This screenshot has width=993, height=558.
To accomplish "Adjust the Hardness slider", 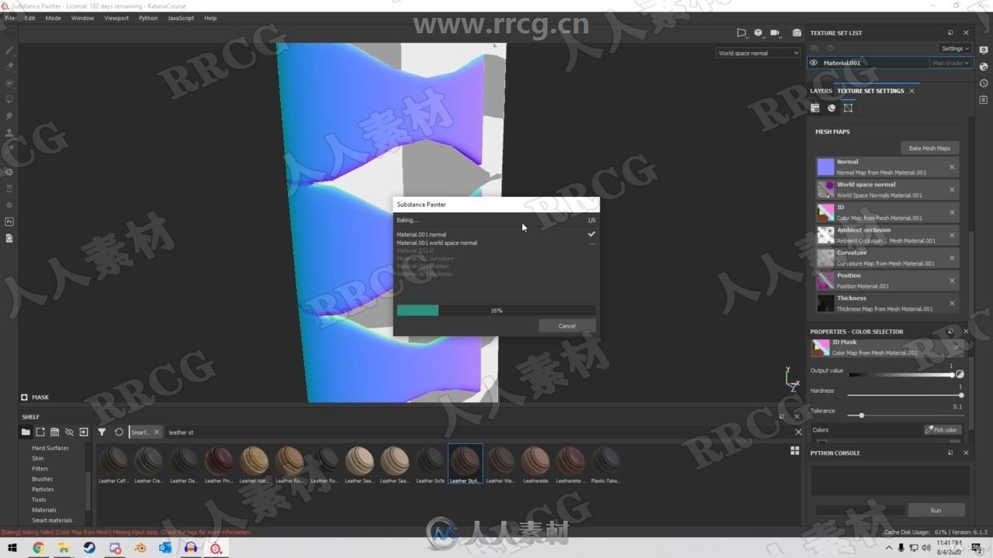I will pyautogui.click(x=905, y=395).
